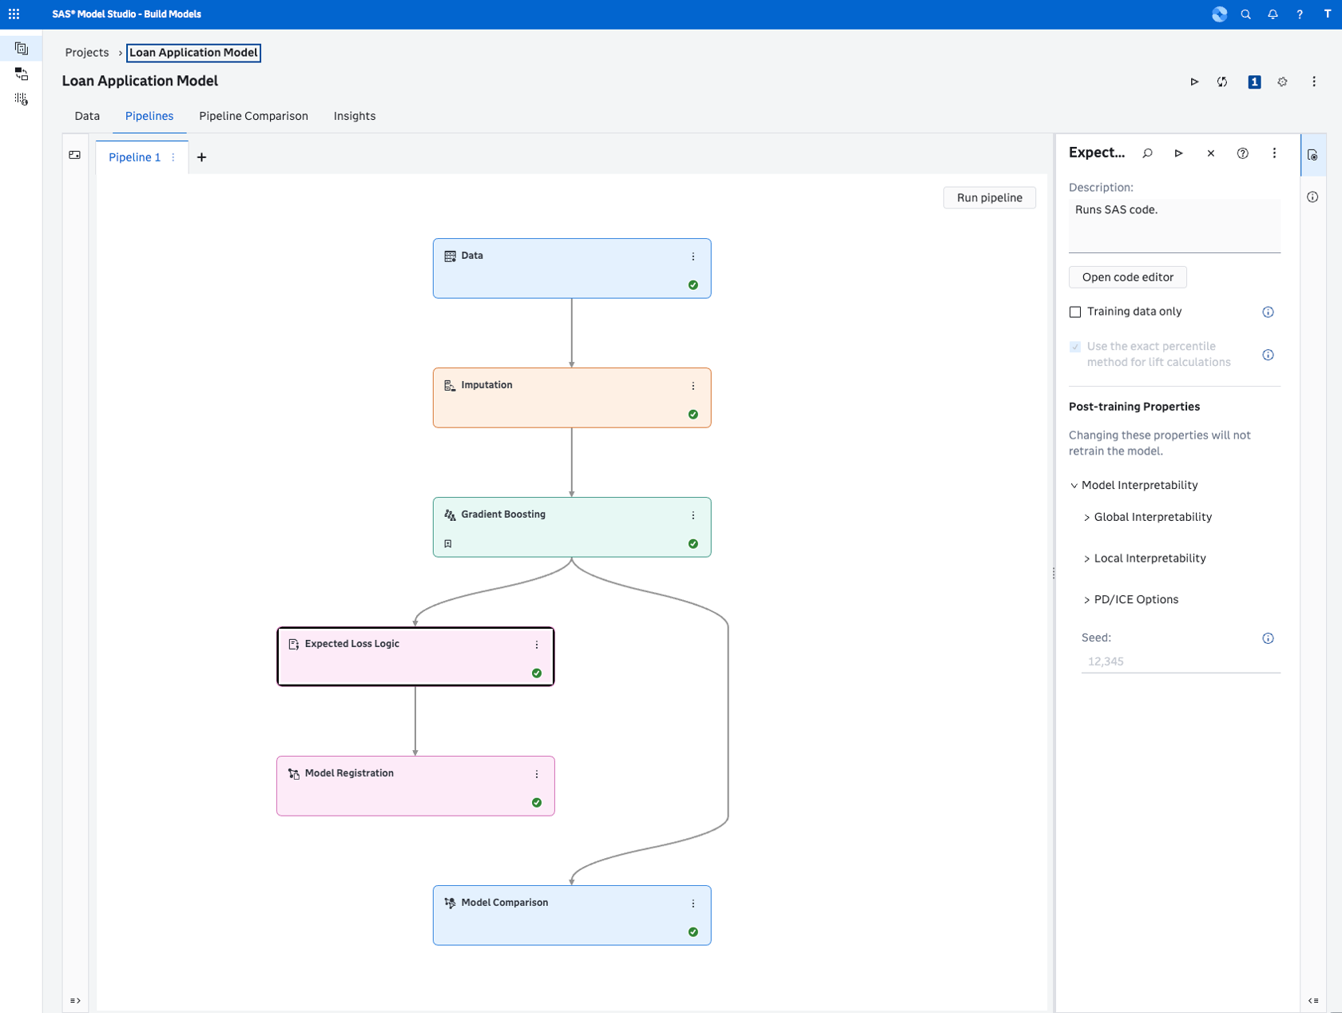Open properties panel more options
1342x1013 pixels.
1274,153
